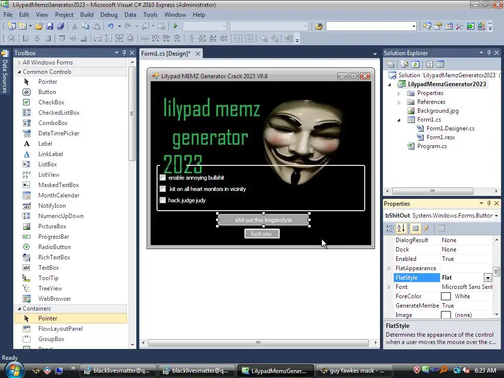504x378 pixels.
Task: Expand the Properties node in Solution Explorer
Action: 399,93
